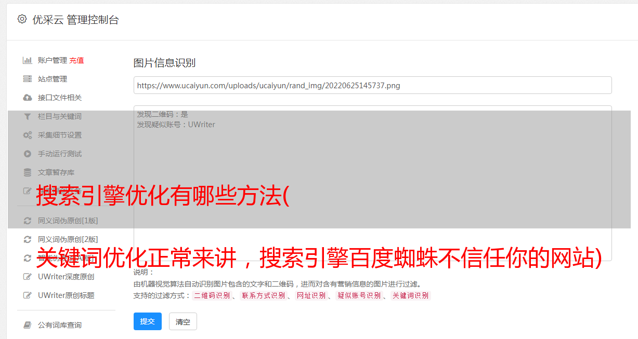Open the gears icon for 采集细节设置
This screenshot has width=638, height=339.
pos(28,135)
